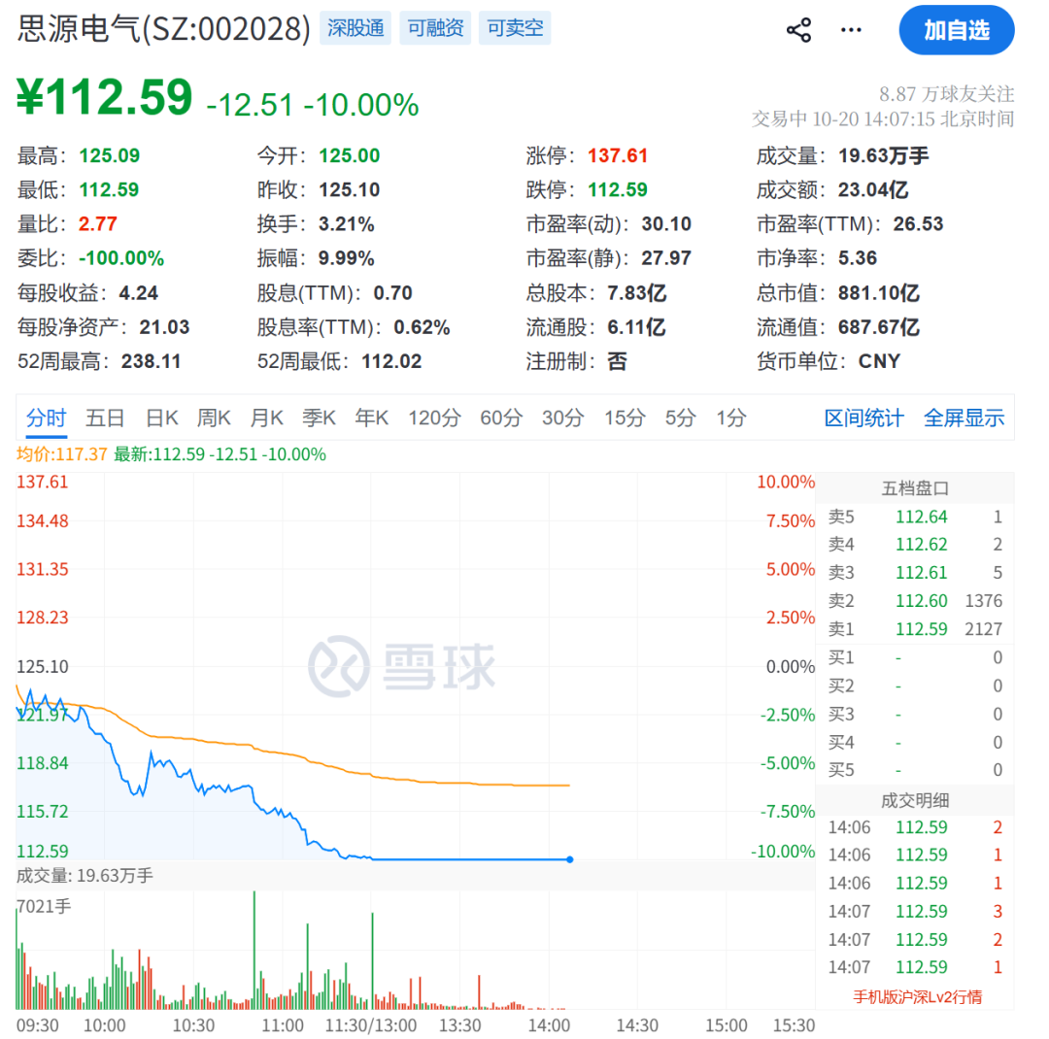Click the 货币单位 value CNY

pyautogui.click(x=879, y=362)
